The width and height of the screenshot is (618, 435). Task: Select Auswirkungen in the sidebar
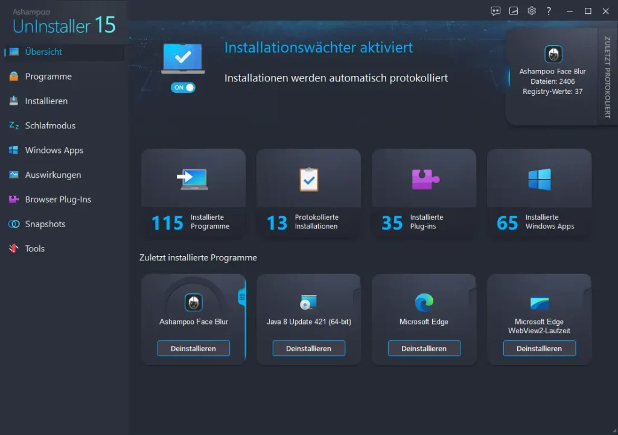53,175
